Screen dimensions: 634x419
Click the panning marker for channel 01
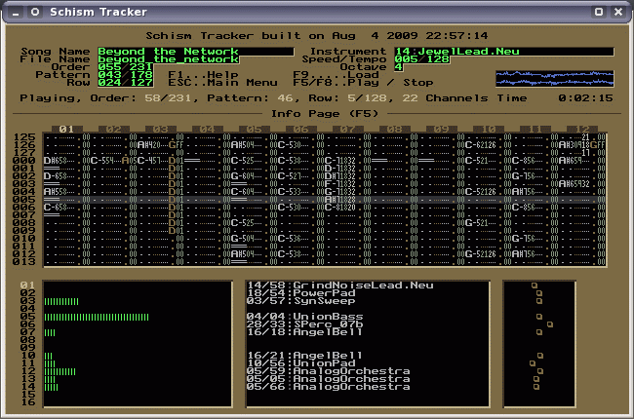click(x=535, y=286)
